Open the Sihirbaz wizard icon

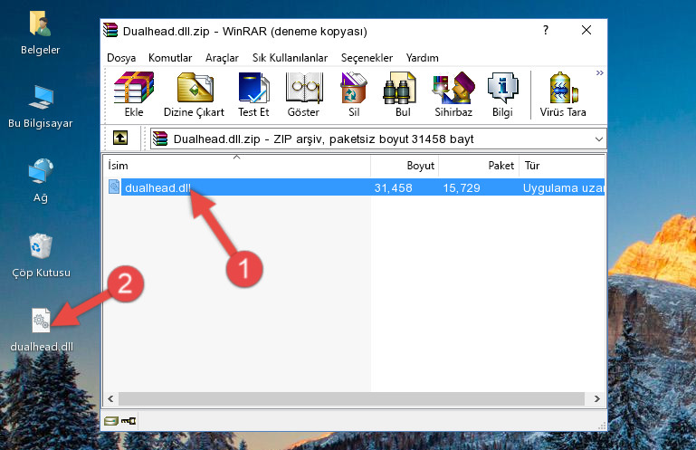[453, 94]
